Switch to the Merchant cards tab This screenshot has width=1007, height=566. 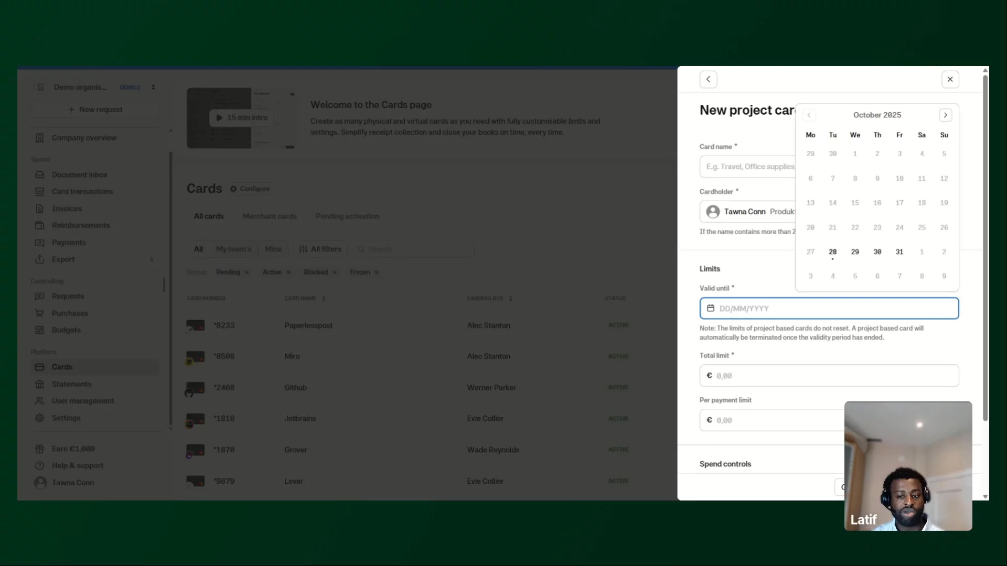(270, 216)
